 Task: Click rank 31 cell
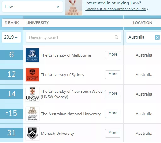pos(11,133)
